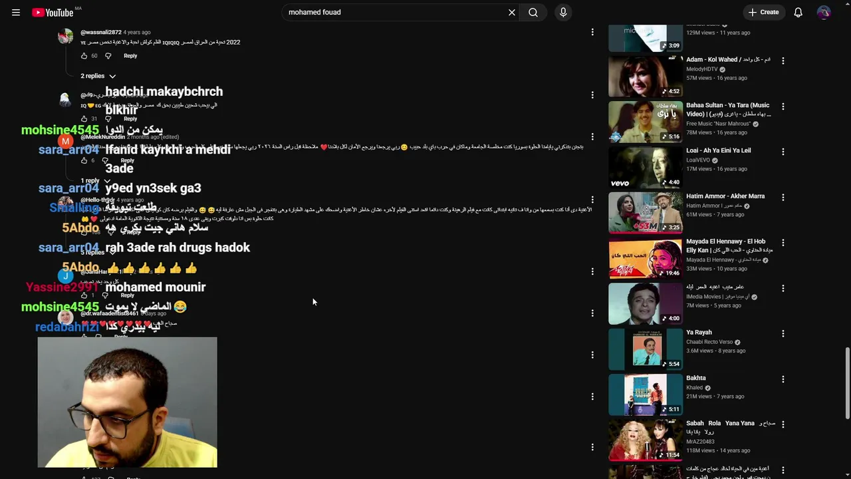This screenshot has height=479, width=851.
Task: Open Sabah Rola Yana Yana video thumbnail
Action: point(646,439)
